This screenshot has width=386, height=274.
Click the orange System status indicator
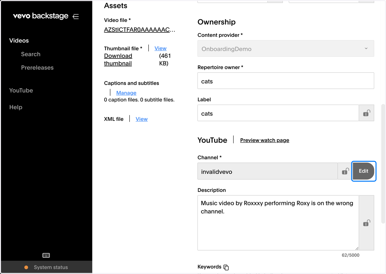tap(26, 267)
